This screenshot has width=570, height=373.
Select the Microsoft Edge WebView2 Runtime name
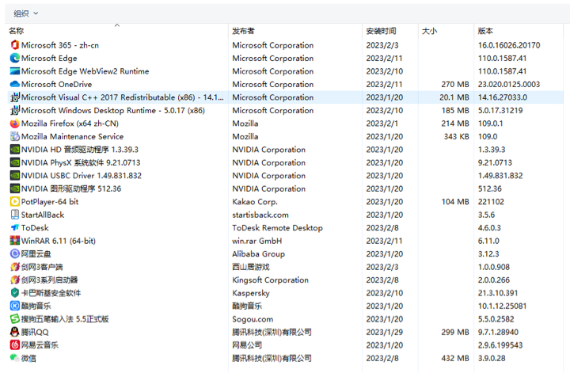[x=85, y=71]
